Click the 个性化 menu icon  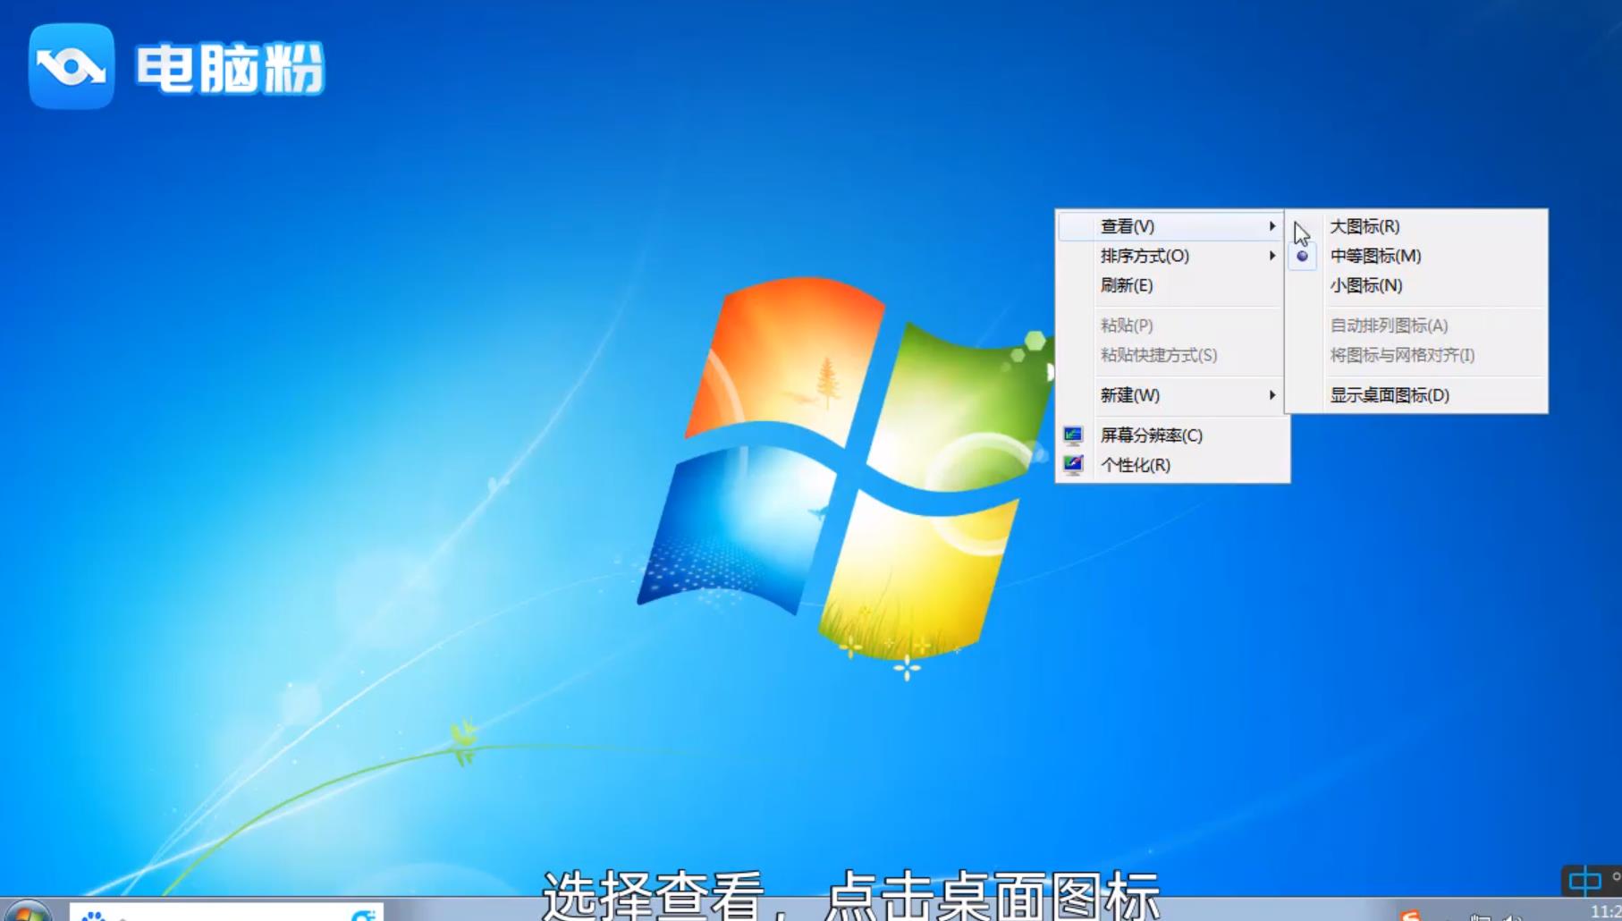click(1073, 465)
